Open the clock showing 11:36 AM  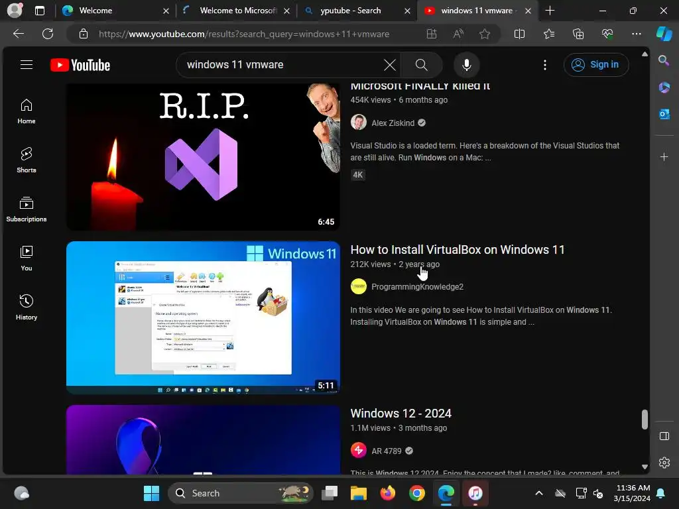(632, 493)
